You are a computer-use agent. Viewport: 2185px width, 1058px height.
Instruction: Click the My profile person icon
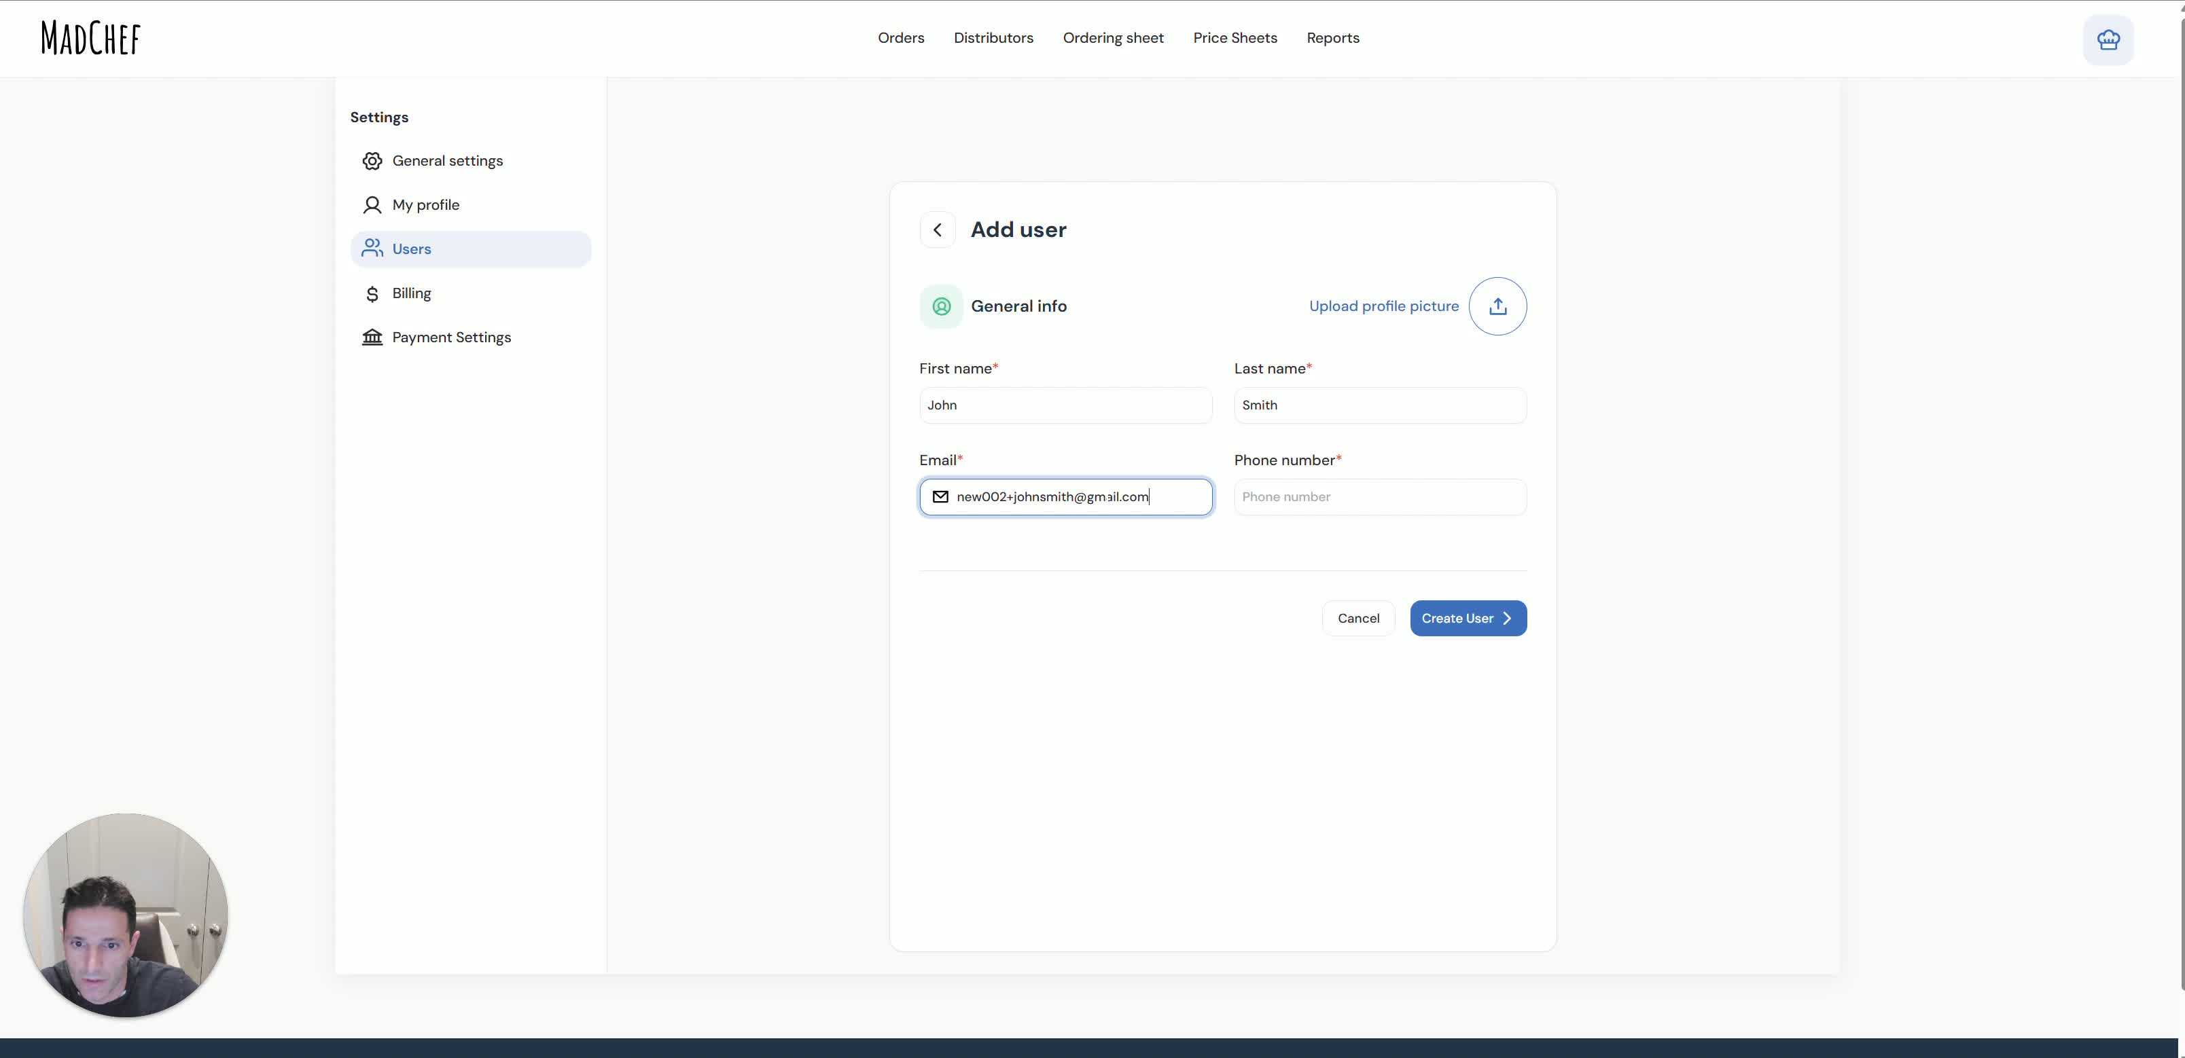[x=372, y=205]
